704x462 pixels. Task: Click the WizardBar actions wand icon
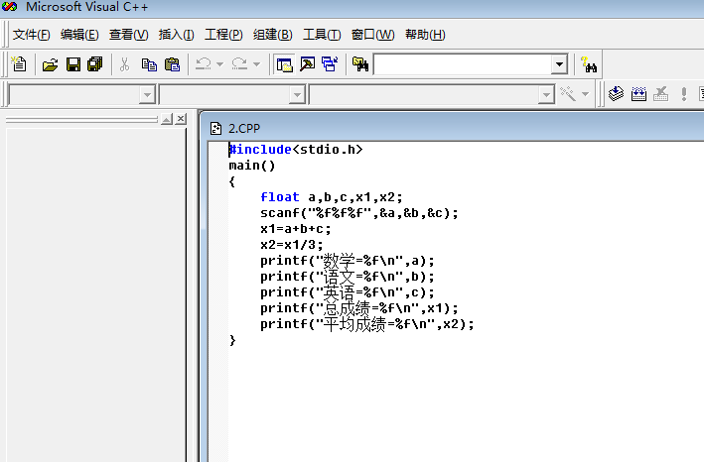[x=568, y=93]
